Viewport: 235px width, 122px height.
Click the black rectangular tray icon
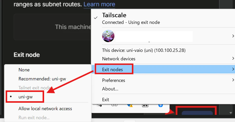click(145, 106)
